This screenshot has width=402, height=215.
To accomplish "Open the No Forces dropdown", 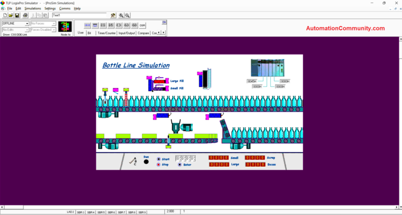I will click(54, 24).
